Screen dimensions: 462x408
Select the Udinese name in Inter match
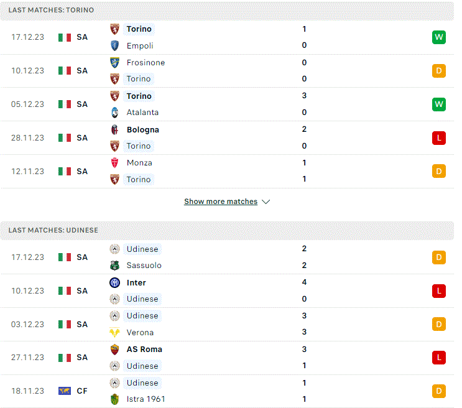coord(142,299)
